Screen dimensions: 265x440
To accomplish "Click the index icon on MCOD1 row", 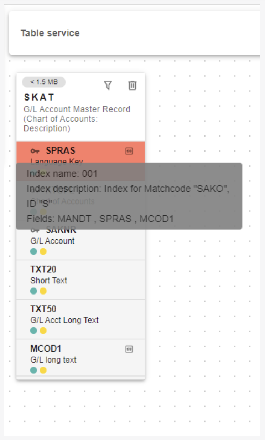I will pyautogui.click(x=129, y=349).
